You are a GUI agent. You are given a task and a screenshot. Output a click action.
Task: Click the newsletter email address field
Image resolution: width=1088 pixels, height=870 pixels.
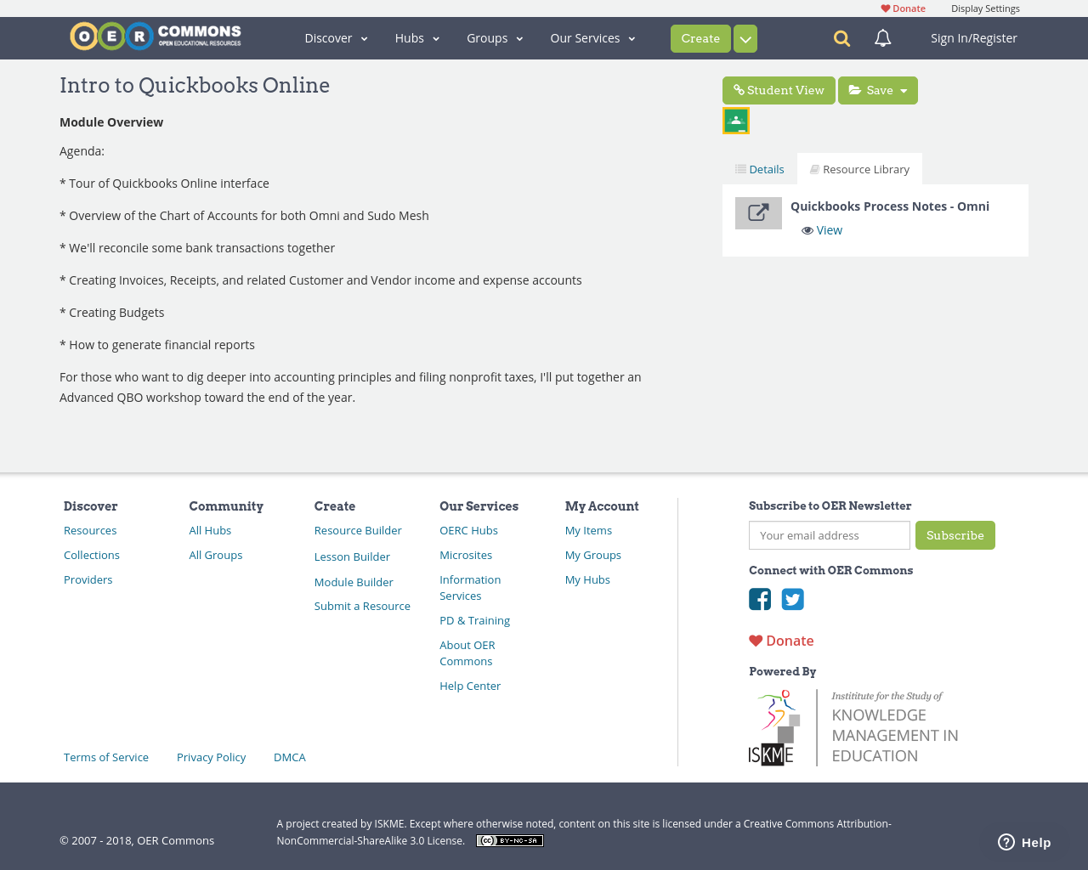tap(829, 535)
